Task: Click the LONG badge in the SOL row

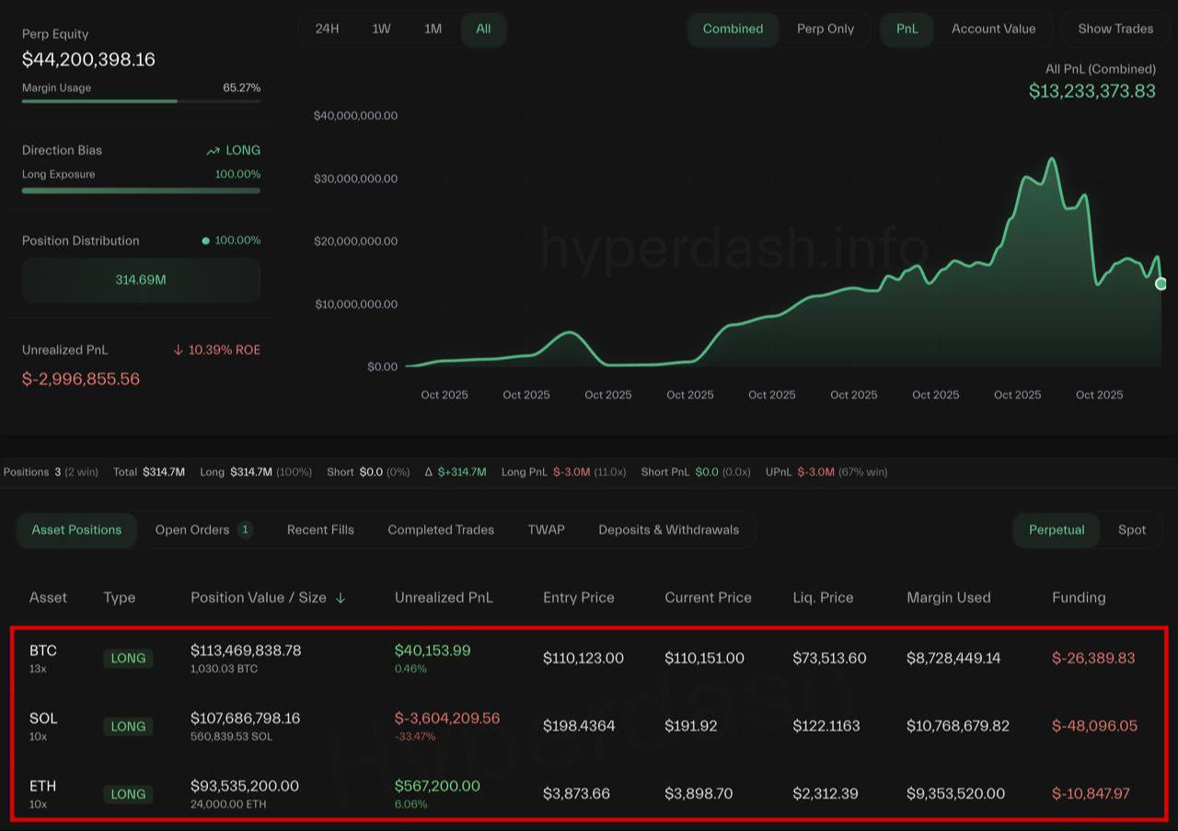Action: coord(128,726)
